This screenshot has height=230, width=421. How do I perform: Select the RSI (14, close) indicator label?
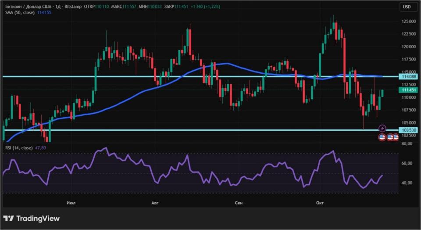[19, 148]
